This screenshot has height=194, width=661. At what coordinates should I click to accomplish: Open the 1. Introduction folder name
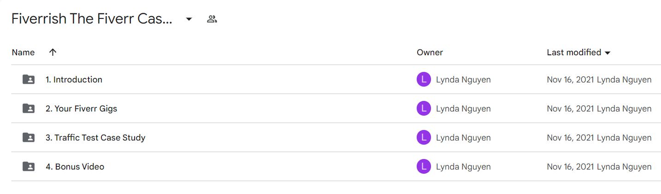point(74,80)
